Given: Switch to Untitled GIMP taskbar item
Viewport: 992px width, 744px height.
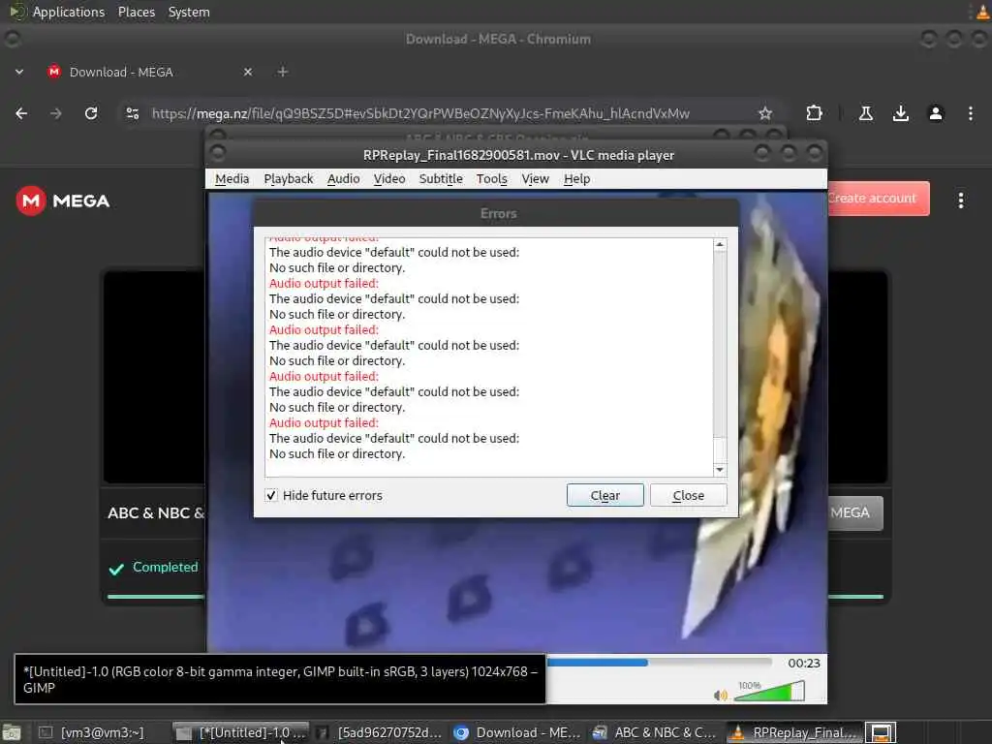Looking at the screenshot, I should click(x=241, y=732).
